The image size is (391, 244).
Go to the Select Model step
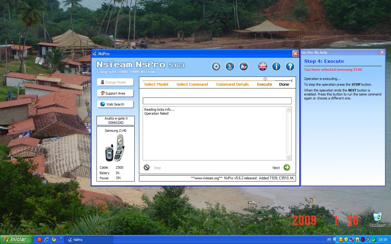(156, 84)
